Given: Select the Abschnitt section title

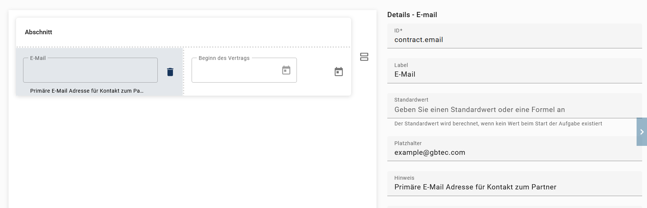Looking at the screenshot, I should click(x=39, y=32).
